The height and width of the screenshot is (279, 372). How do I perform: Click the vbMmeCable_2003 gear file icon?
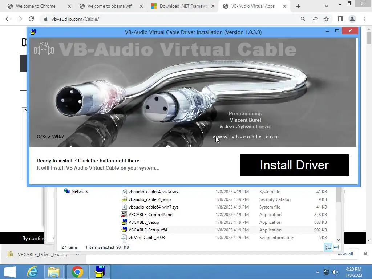pos(124,237)
